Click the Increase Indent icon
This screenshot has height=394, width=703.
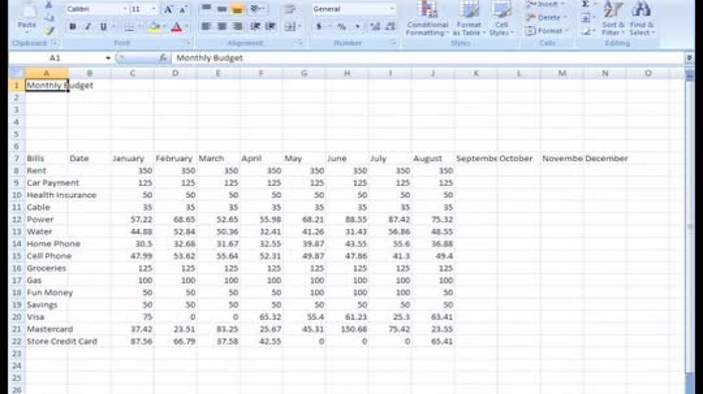270,26
